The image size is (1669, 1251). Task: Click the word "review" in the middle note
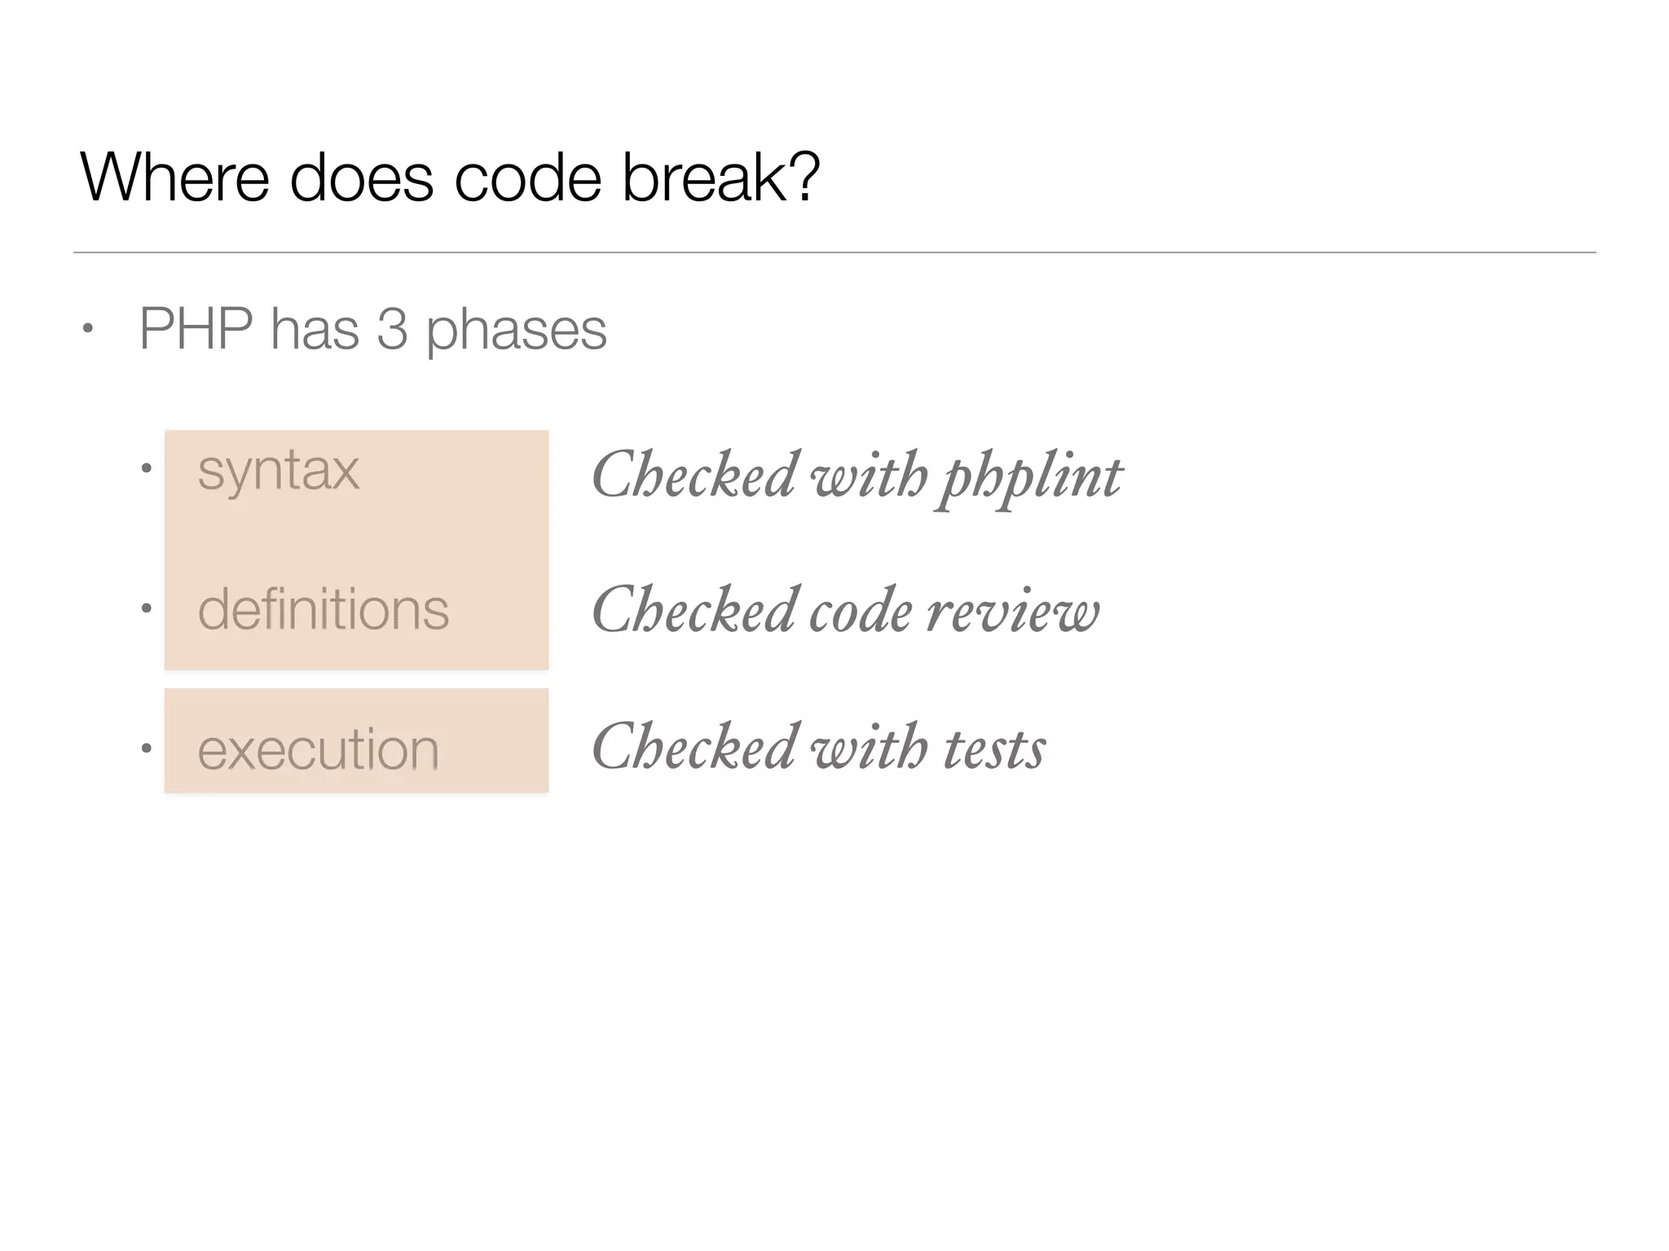coord(1012,612)
